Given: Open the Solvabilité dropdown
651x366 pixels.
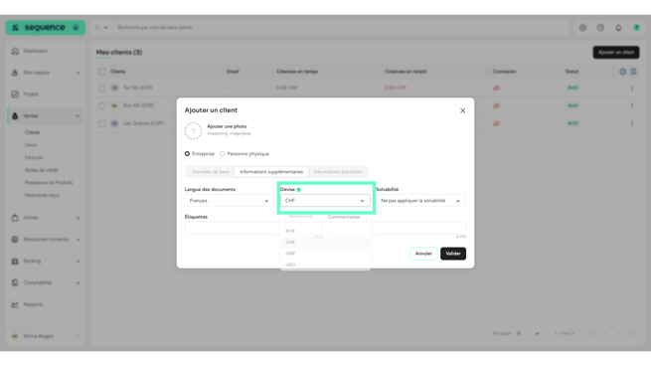Looking at the screenshot, I should (420, 201).
